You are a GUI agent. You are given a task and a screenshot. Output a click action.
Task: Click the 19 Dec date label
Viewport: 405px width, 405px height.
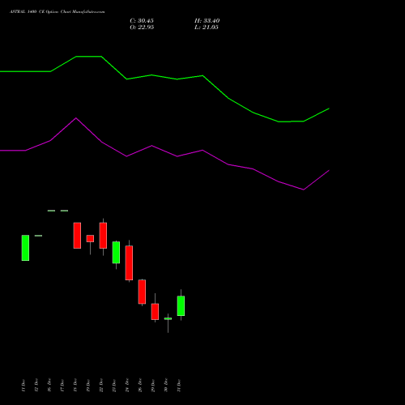[x=88, y=386]
